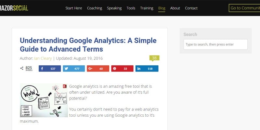Share article on Twitter
Image resolution: width=260 pixels, height=130 pixels.
pyautogui.click(x=74, y=69)
